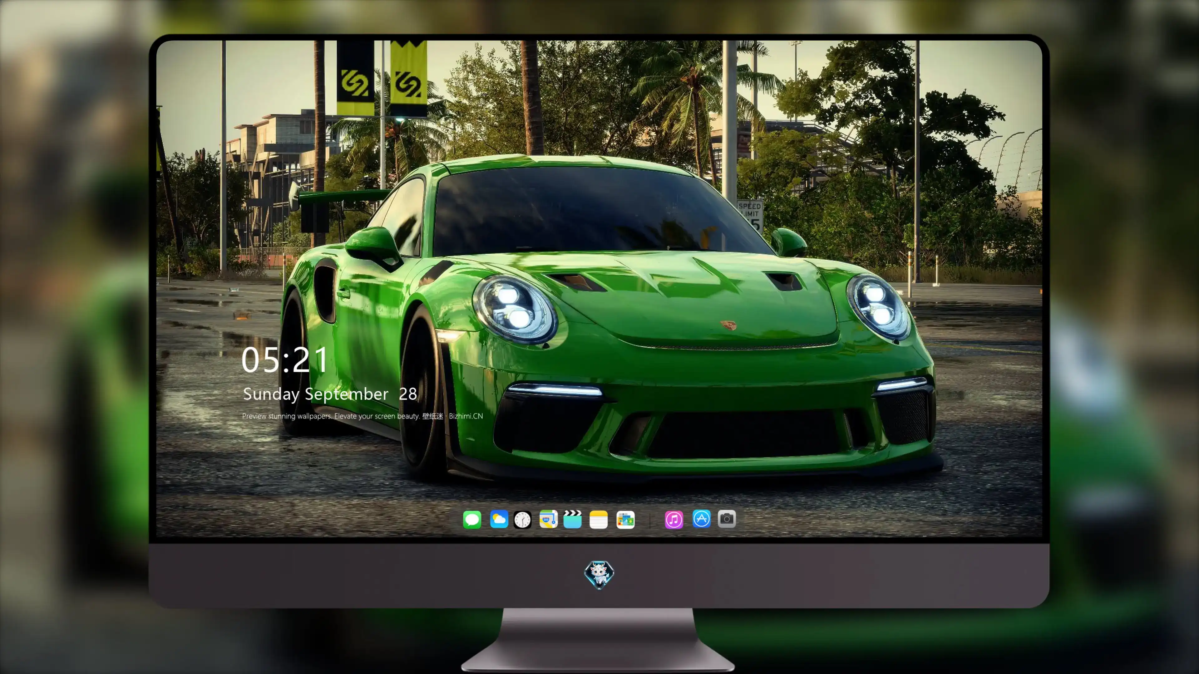Viewport: 1199px width, 674px height.
Task: Click the 05:21 clock display
Action: pyautogui.click(x=284, y=360)
